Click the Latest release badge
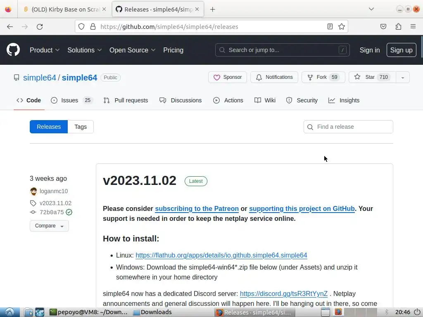This screenshot has height=317, width=423. (196, 181)
